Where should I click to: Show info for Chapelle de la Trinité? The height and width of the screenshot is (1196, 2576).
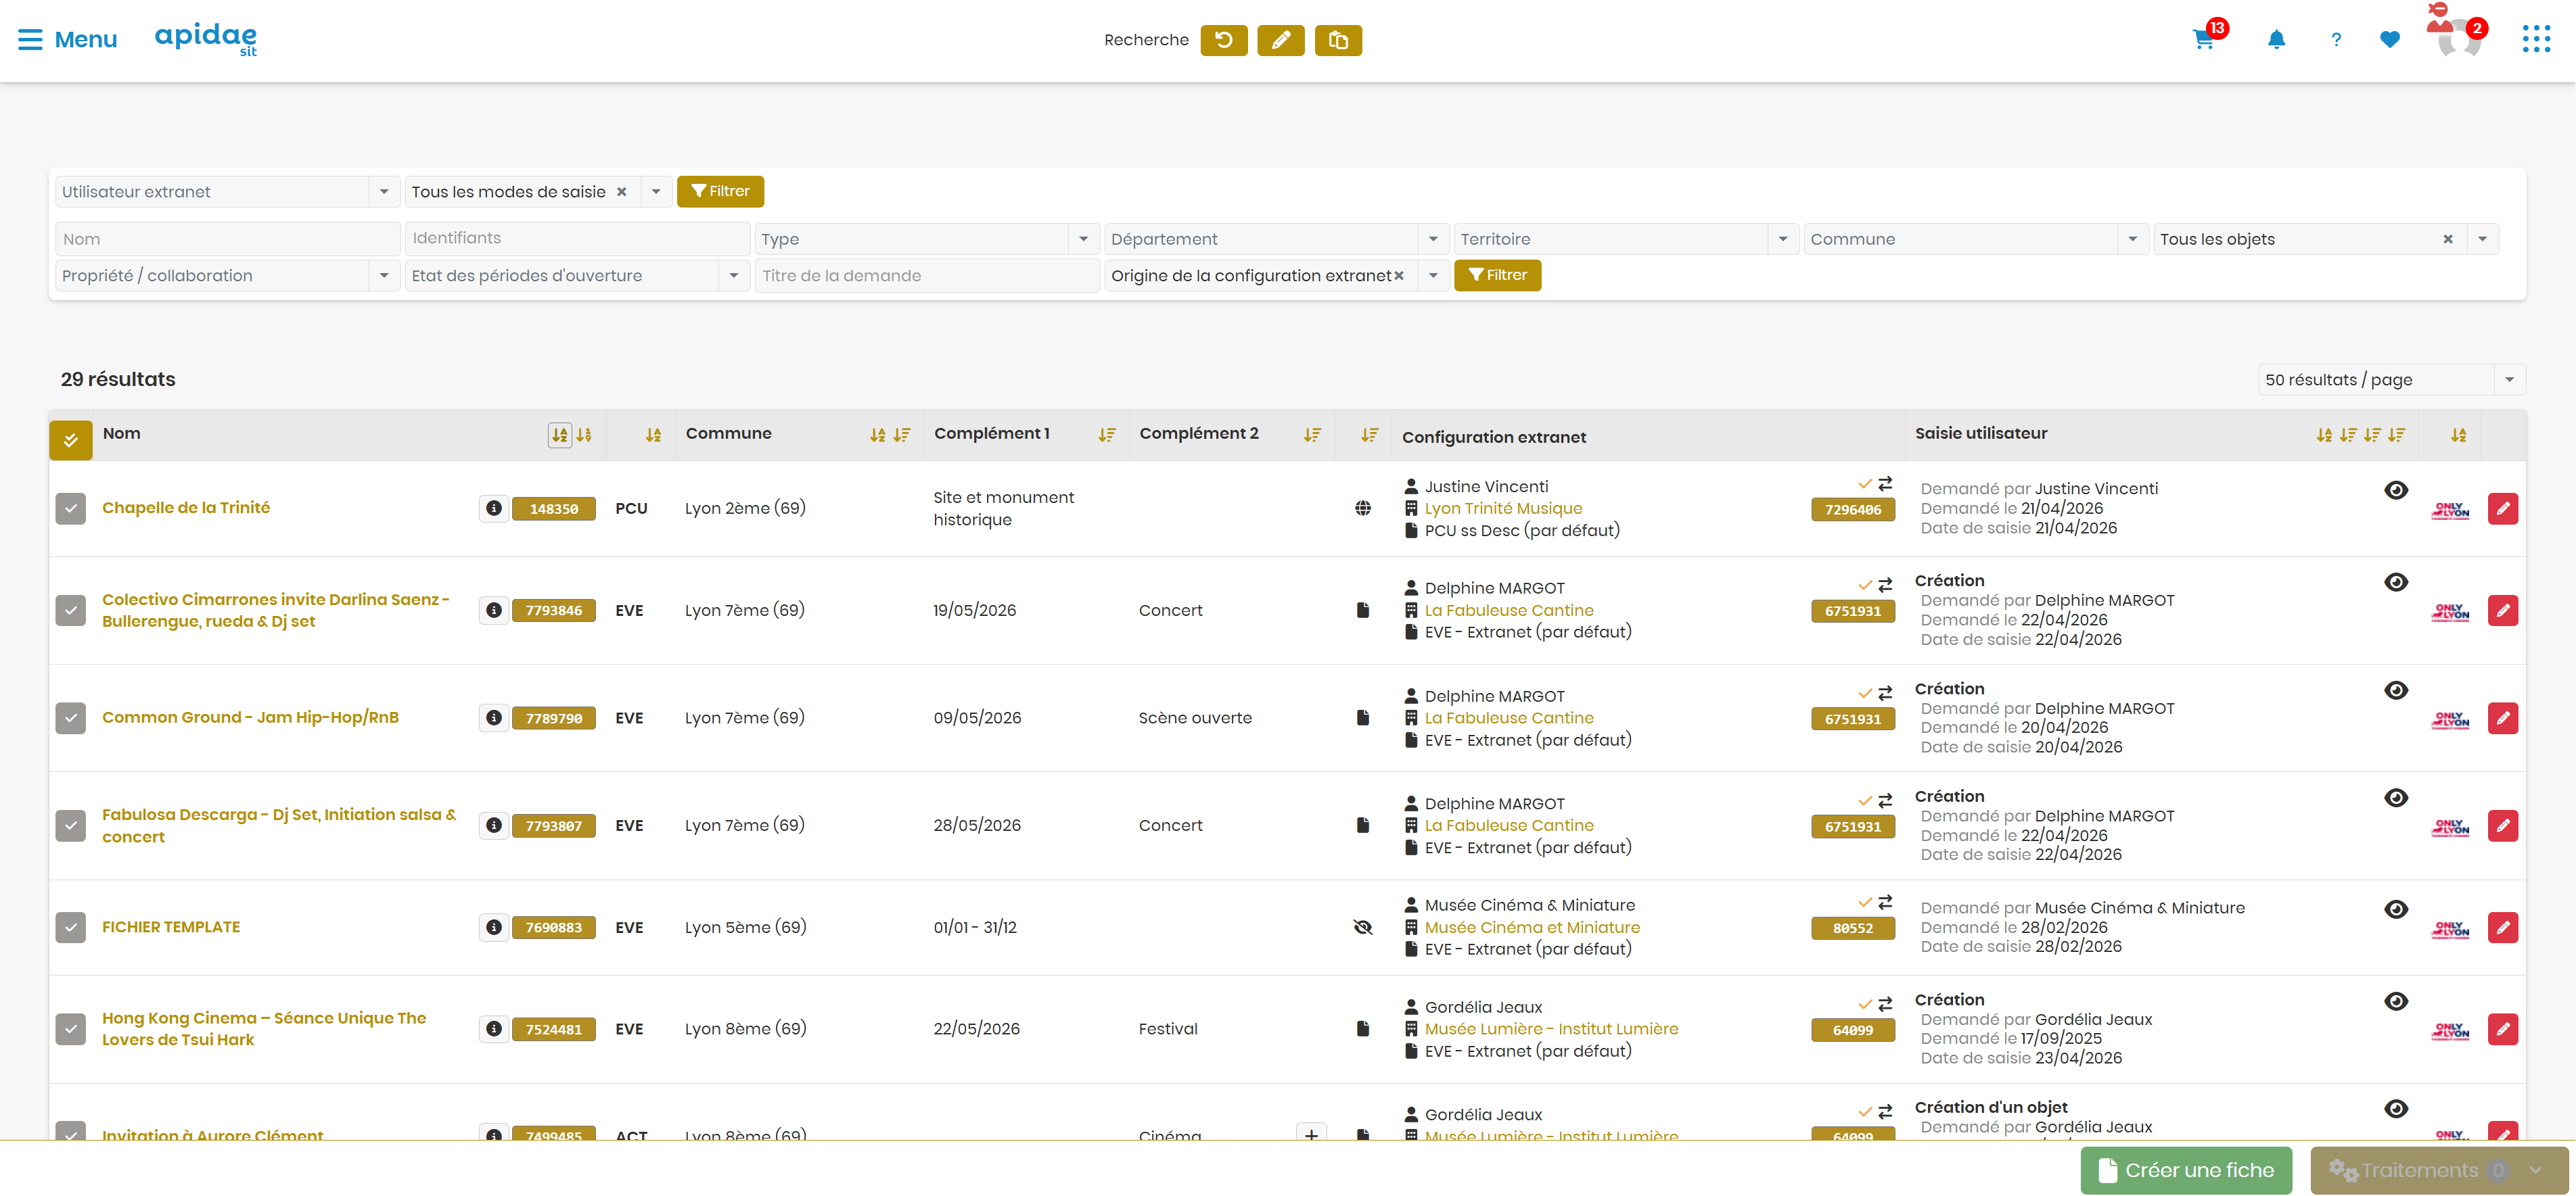pyautogui.click(x=494, y=508)
